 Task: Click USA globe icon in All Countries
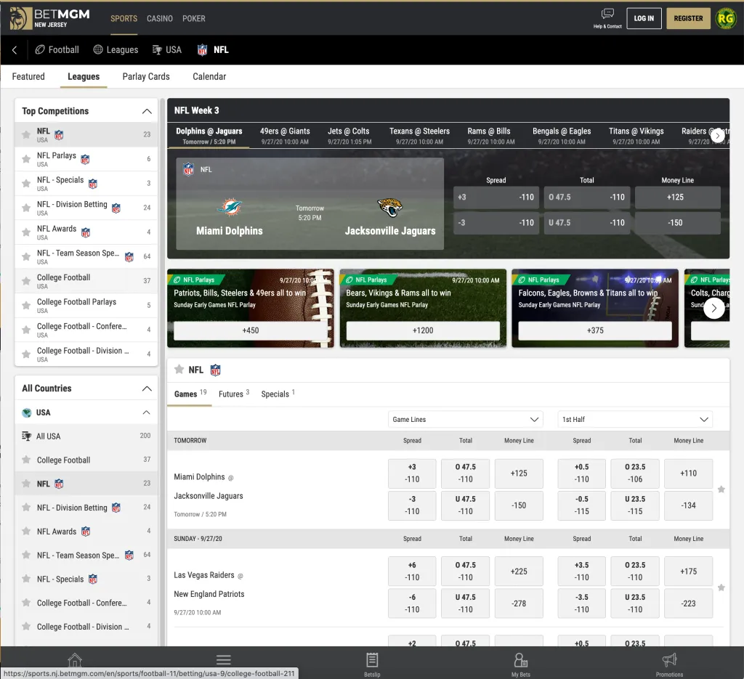27,412
